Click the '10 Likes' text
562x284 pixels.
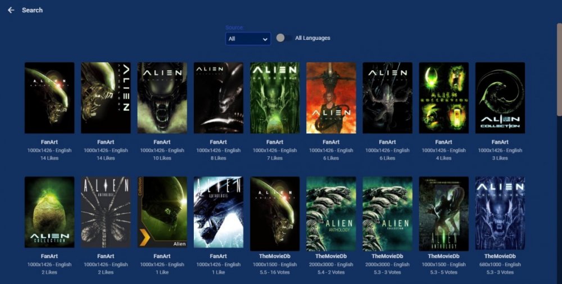click(x=162, y=158)
